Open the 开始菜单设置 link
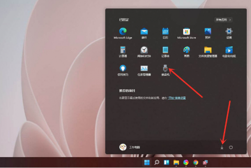The height and width of the screenshot is (168, 251). pyautogui.click(x=177, y=98)
